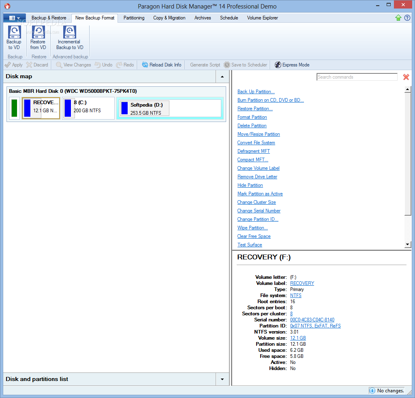Click Burn Partition on CD, DVD or BD
The width and height of the screenshot is (415, 398).
pyautogui.click(x=270, y=100)
